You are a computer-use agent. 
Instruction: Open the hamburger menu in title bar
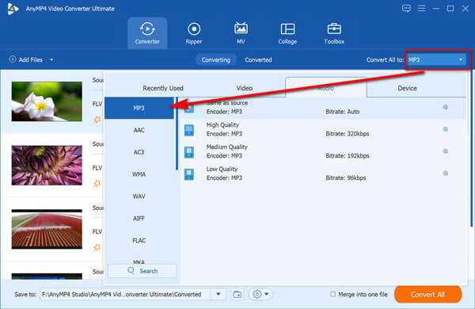pos(421,8)
